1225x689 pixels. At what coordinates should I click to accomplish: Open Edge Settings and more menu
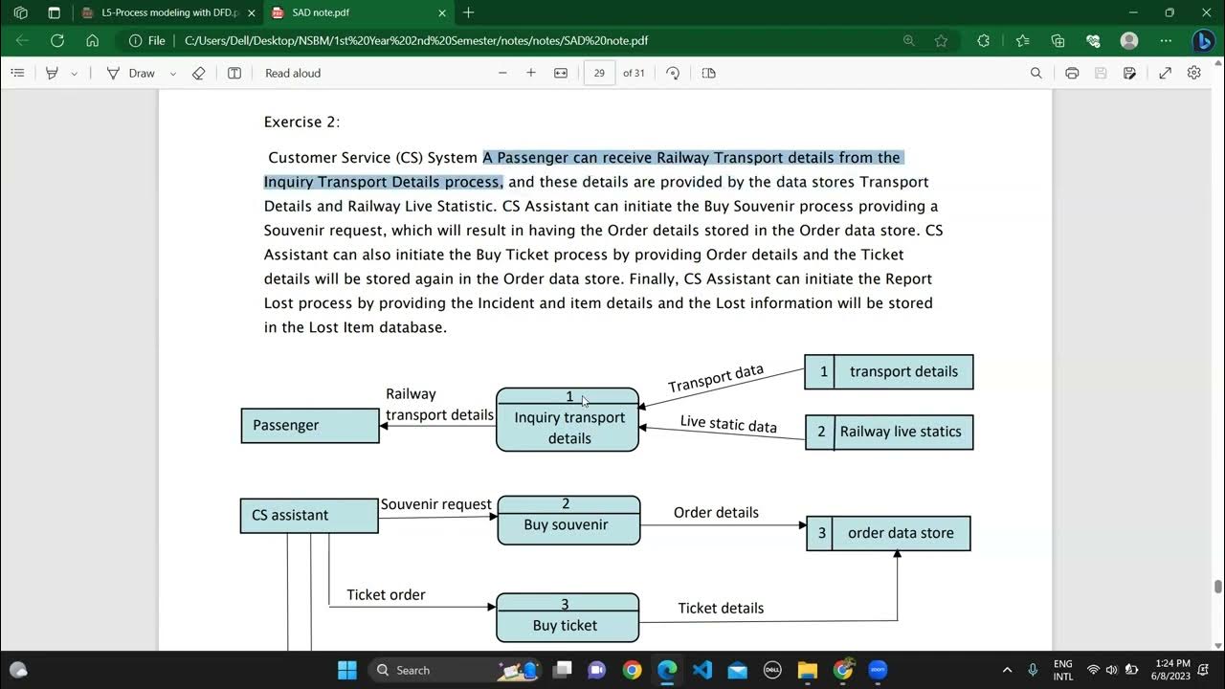[x=1166, y=41]
